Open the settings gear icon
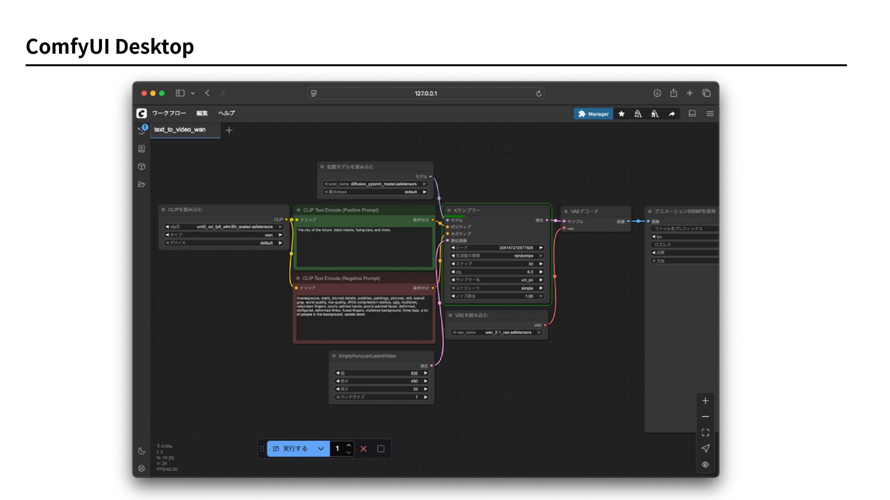 click(x=141, y=469)
